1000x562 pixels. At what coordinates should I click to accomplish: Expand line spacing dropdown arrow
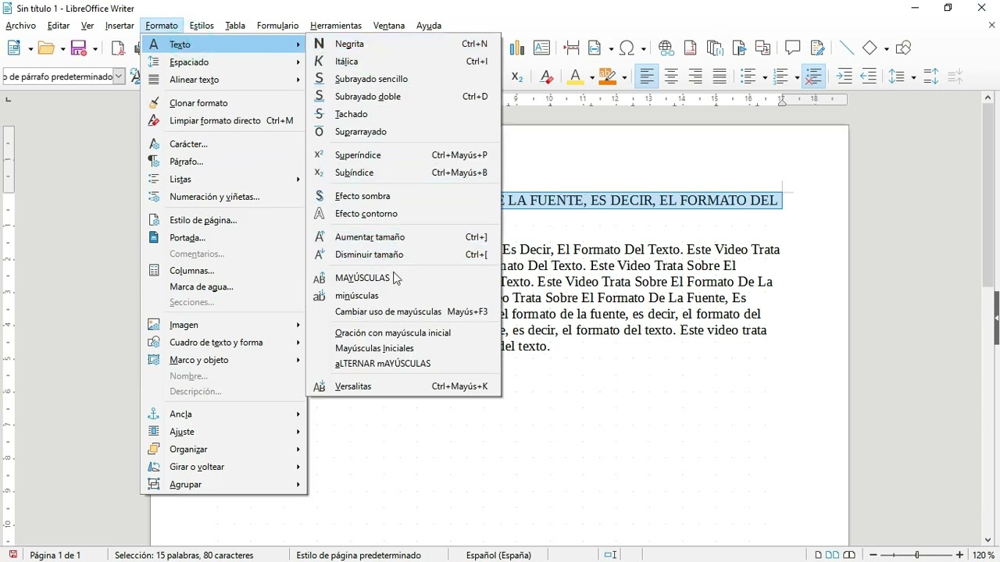(912, 76)
